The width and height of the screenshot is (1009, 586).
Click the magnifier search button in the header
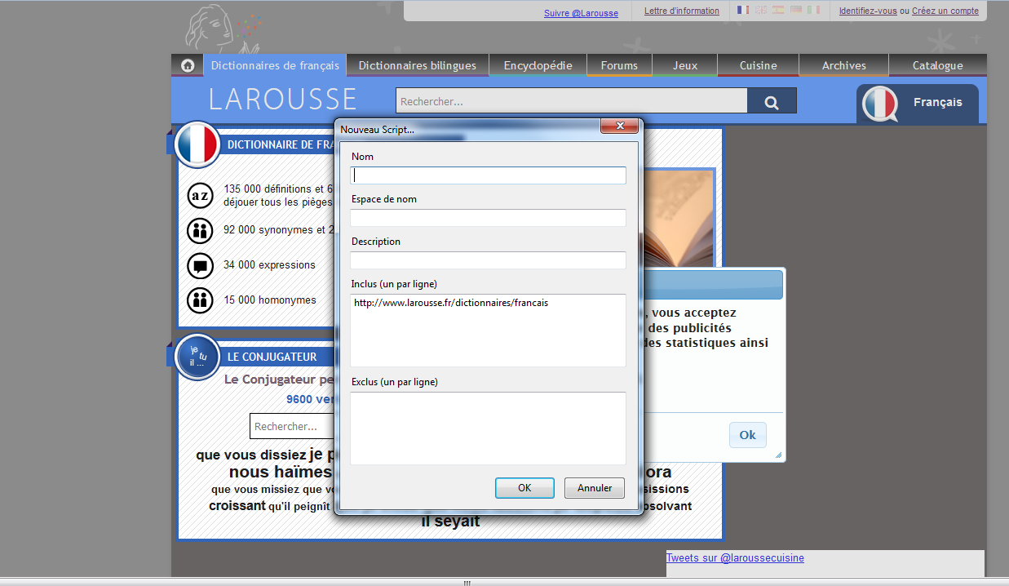click(x=772, y=101)
